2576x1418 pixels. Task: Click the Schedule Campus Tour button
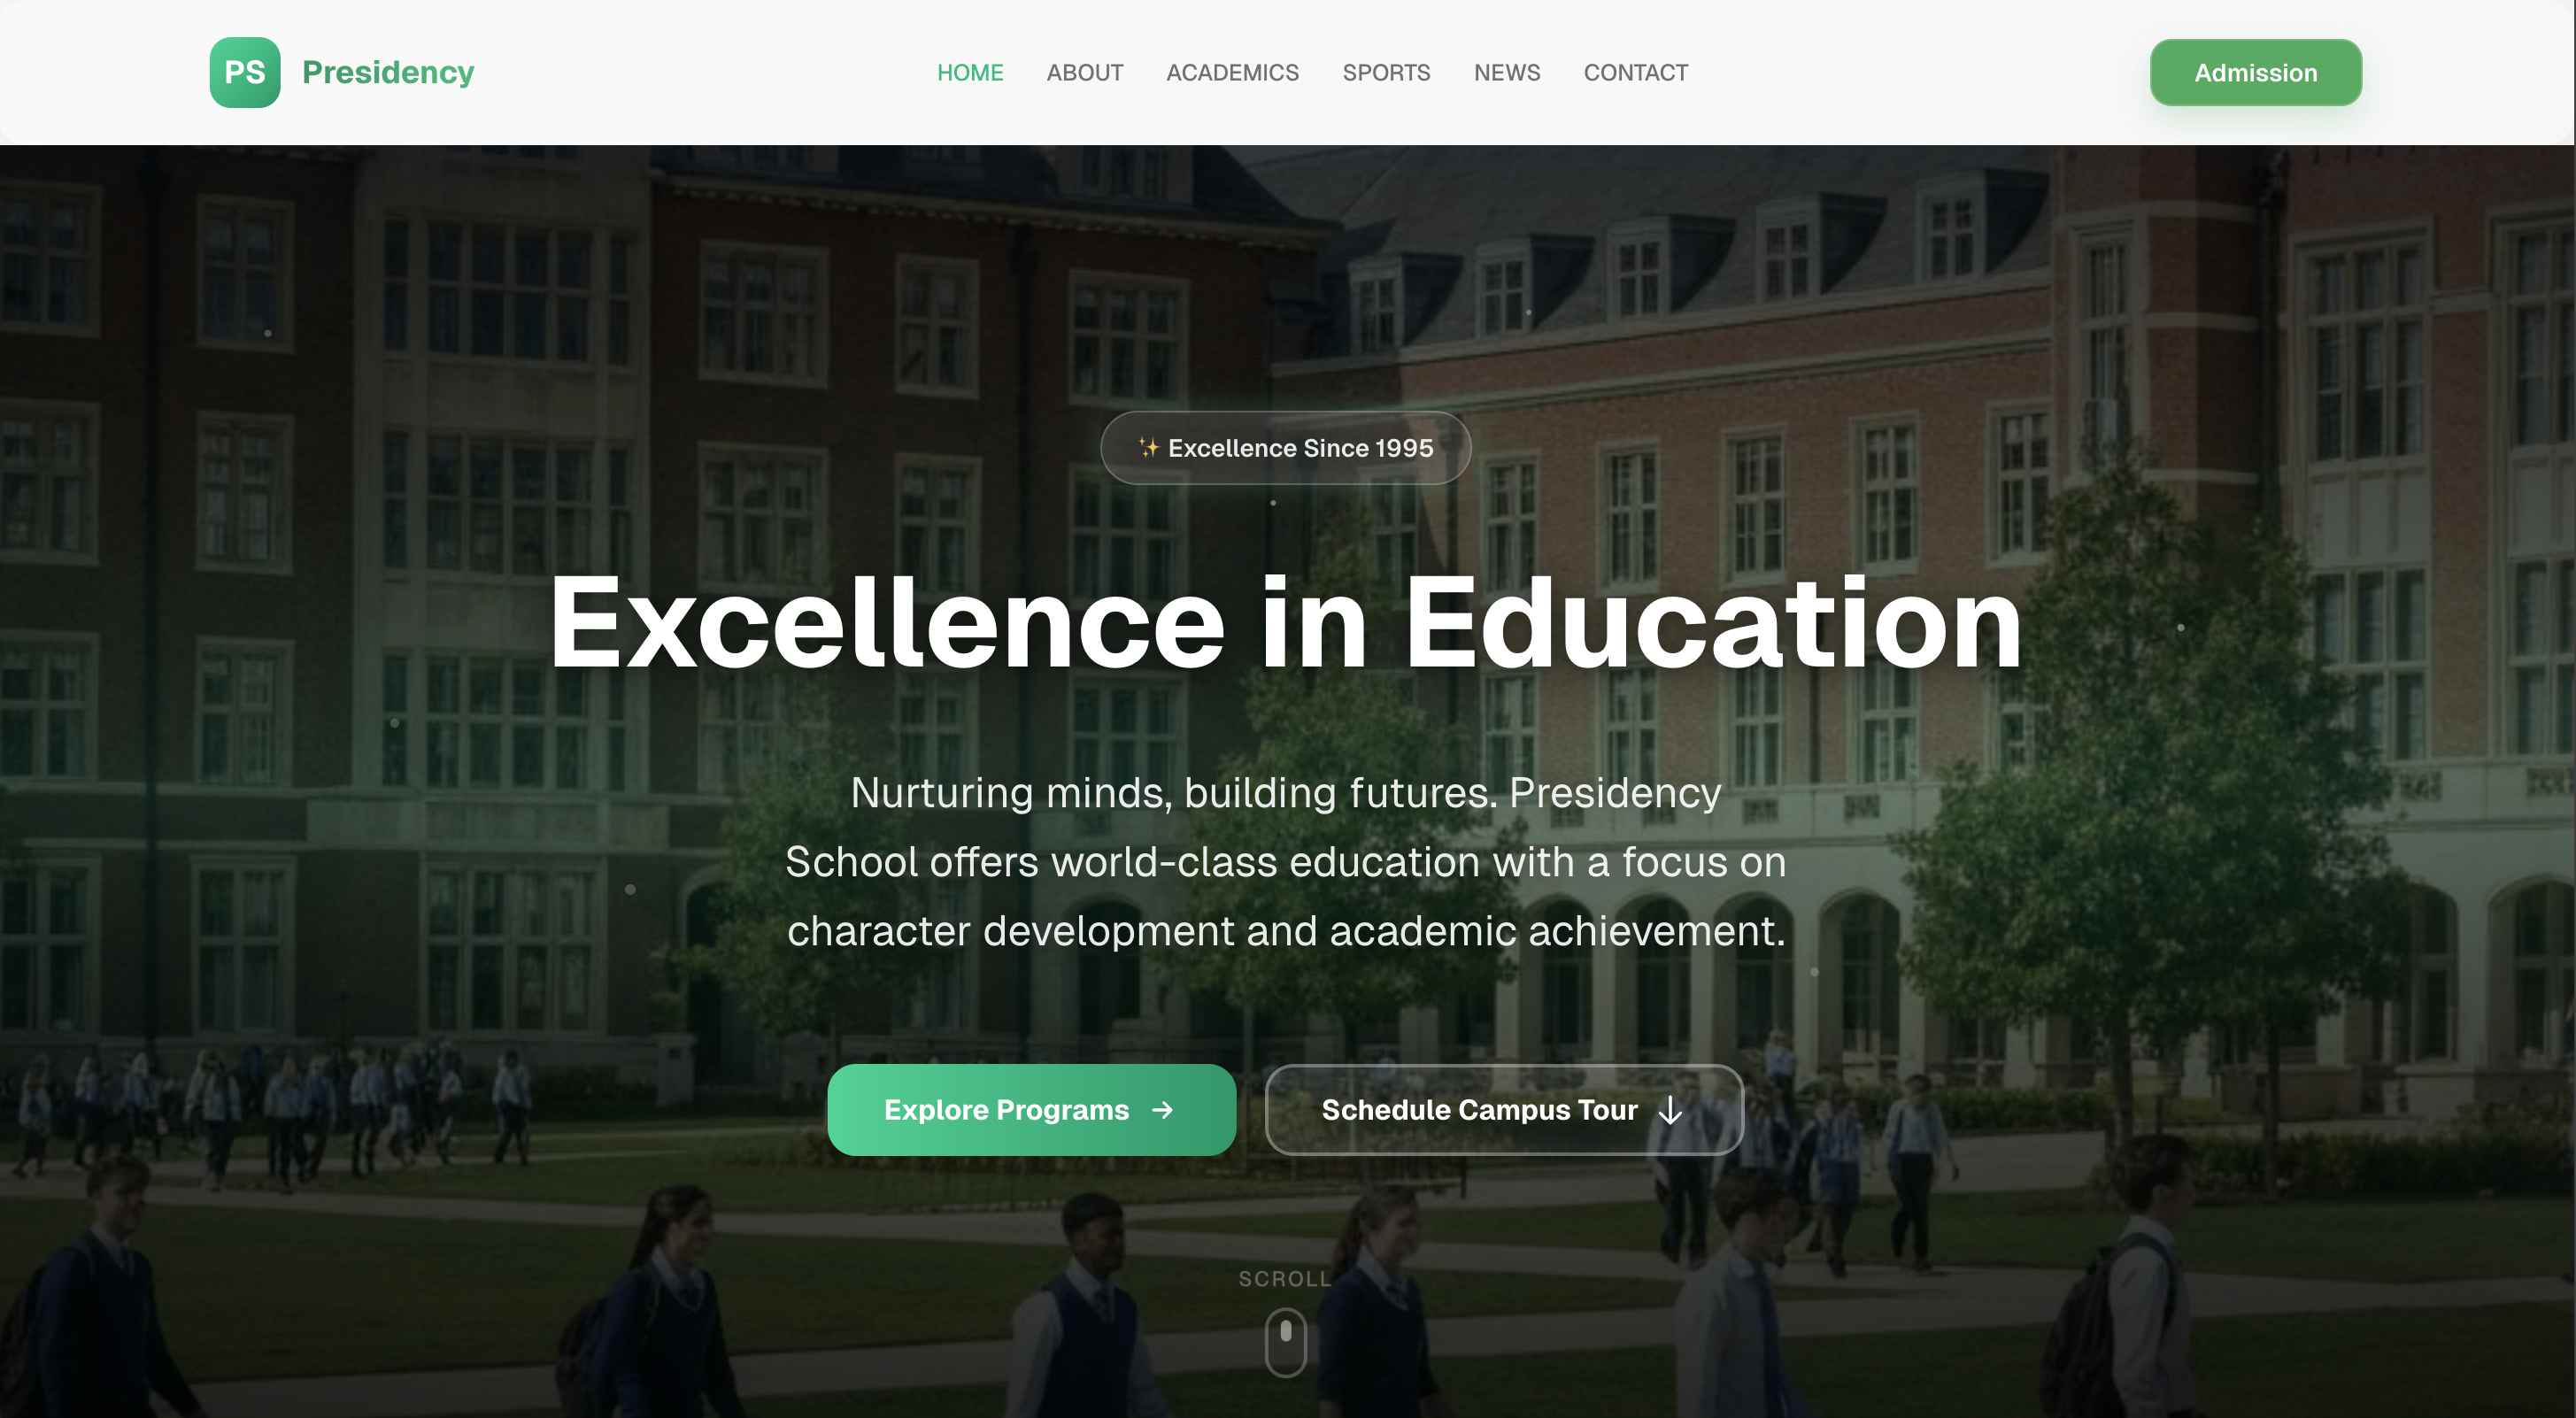(1503, 1110)
